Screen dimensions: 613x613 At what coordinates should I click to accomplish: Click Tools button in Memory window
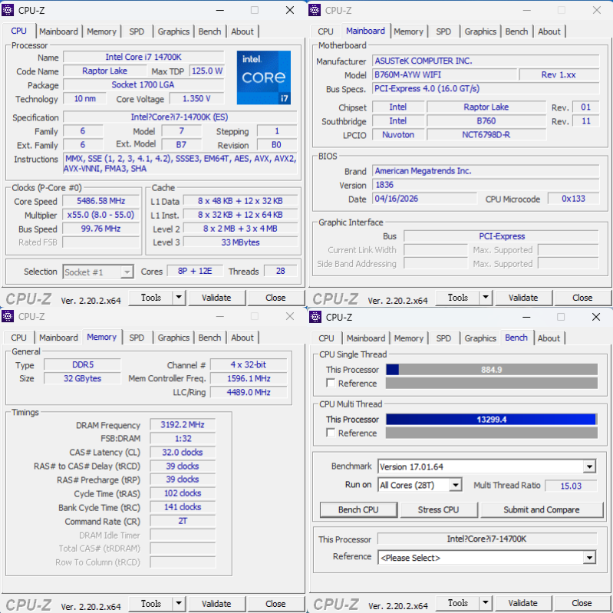151,604
